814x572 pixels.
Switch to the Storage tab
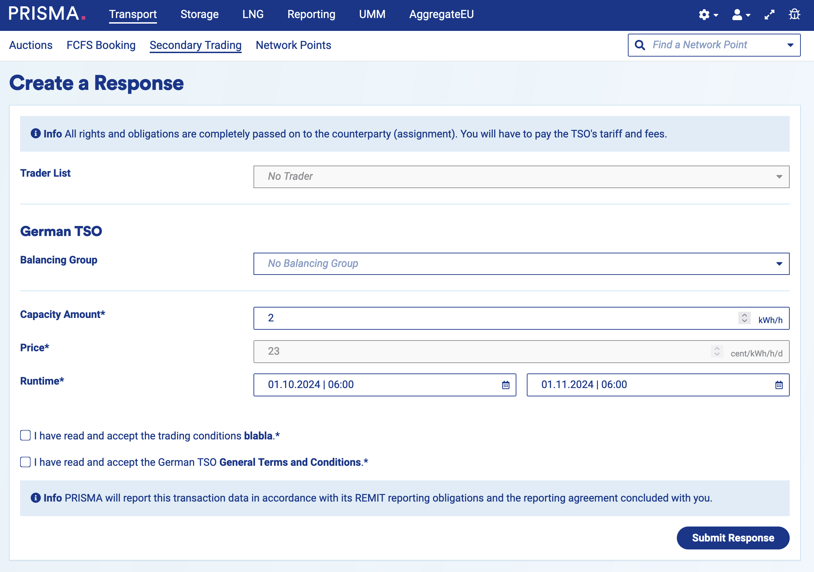(x=199, y=15)
